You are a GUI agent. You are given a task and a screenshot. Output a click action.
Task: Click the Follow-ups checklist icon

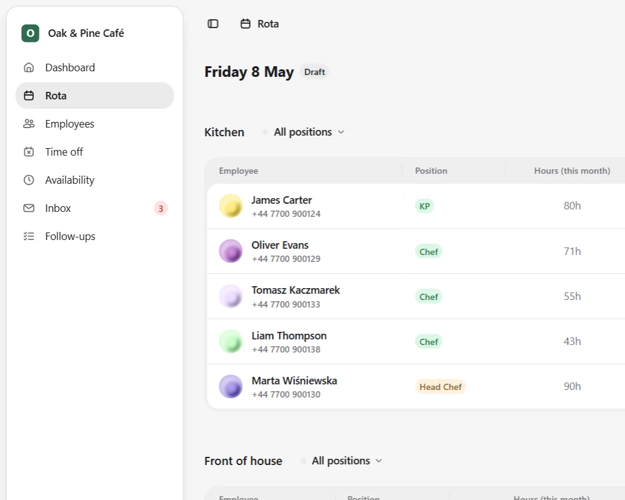[x=29, y=236]
